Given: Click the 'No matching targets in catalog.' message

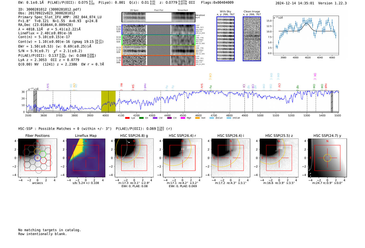Looking at the screenshot, I should click(x=50, y=230).
